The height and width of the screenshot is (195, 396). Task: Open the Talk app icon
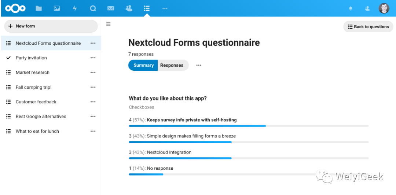coord(93,8)
